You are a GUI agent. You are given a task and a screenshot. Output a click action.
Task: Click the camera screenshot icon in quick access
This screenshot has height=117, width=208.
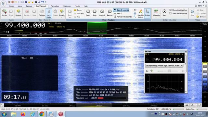click(36, 2)
